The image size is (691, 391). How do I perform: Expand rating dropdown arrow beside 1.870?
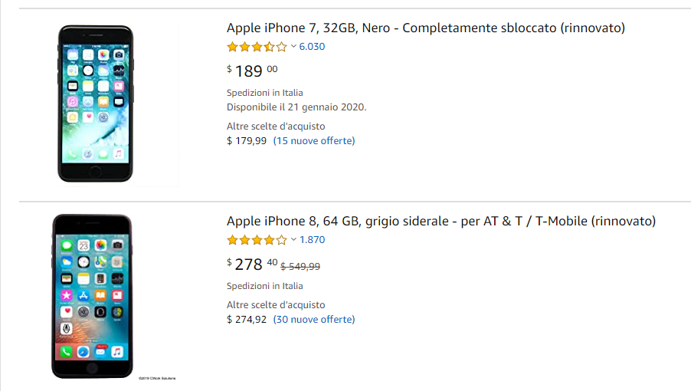pos(293,239)
